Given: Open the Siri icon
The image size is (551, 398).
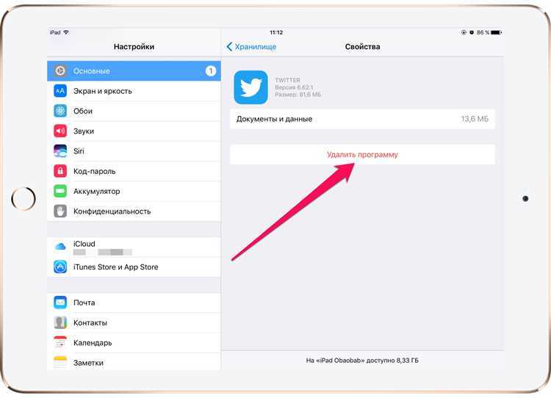Looking at the screenshot, I should (x=60, y=151).
